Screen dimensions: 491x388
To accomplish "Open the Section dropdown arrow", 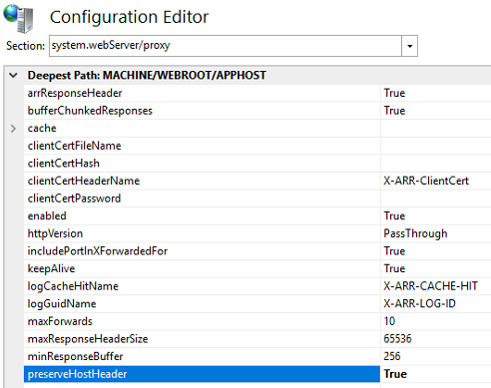I will [409, 46].
